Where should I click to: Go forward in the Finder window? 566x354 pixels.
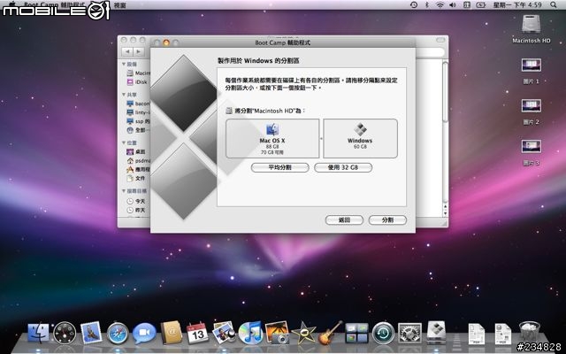[x=138, y=51]
